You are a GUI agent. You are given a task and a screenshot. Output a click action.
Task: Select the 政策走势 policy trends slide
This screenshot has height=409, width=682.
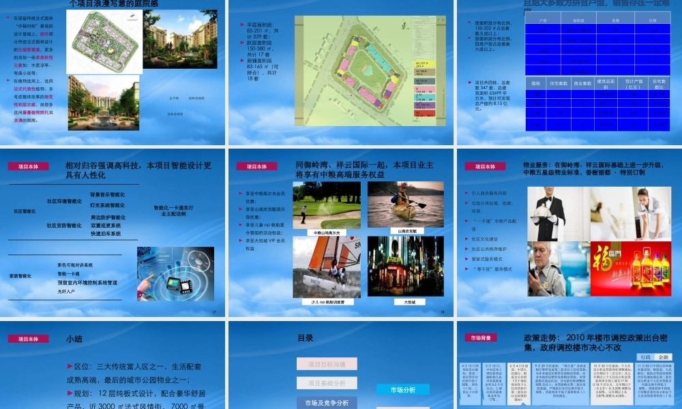pos(569,365)
